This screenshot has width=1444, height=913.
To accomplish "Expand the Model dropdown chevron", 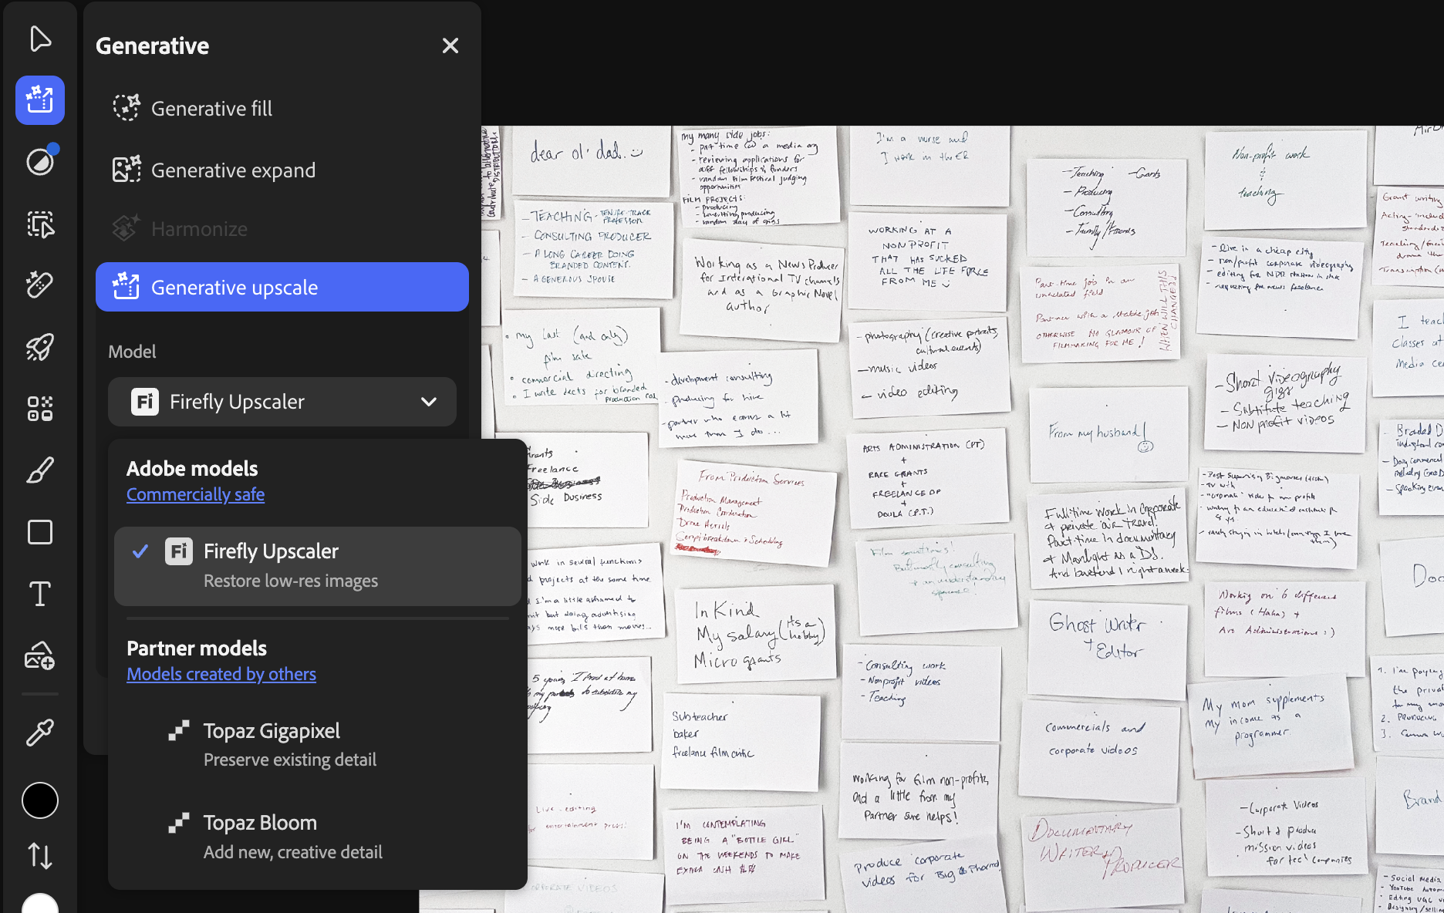I will tap(429, 402).
